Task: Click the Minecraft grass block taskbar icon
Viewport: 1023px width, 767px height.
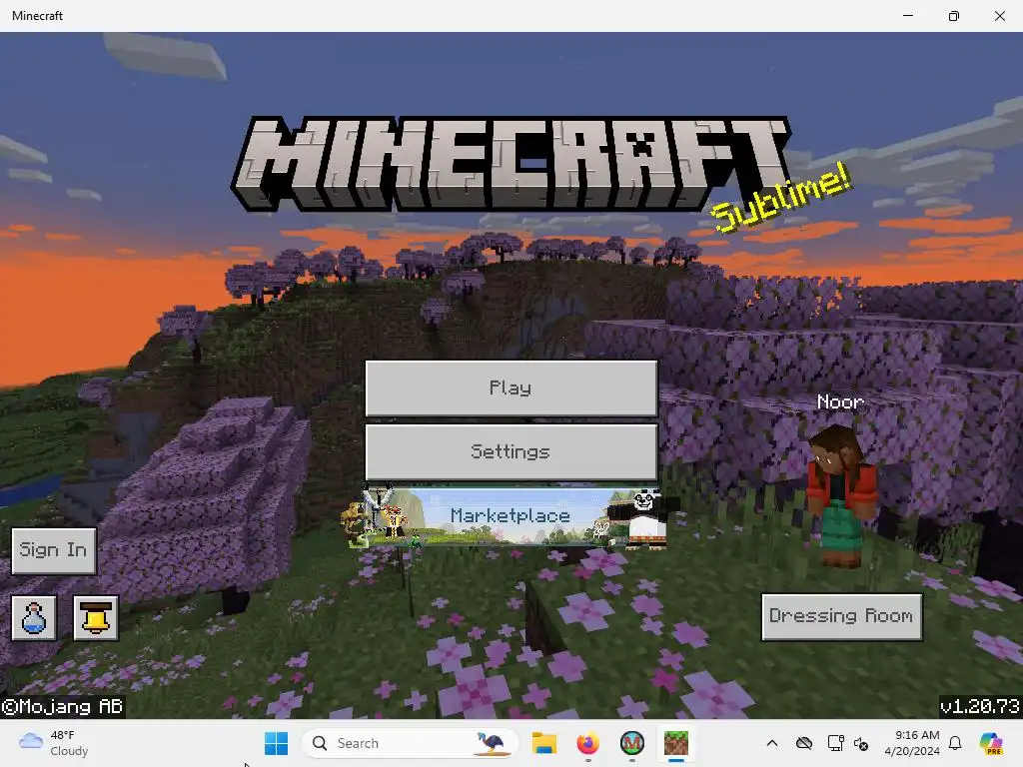Action: coord(676,743)
